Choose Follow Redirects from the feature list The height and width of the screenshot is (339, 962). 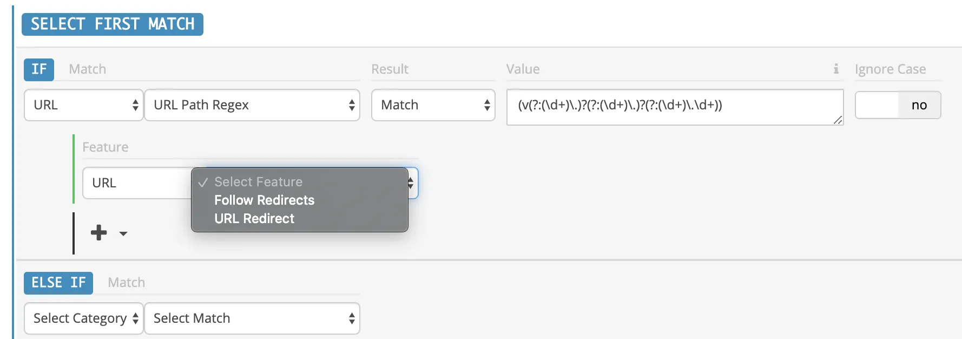tap(264, 200)
